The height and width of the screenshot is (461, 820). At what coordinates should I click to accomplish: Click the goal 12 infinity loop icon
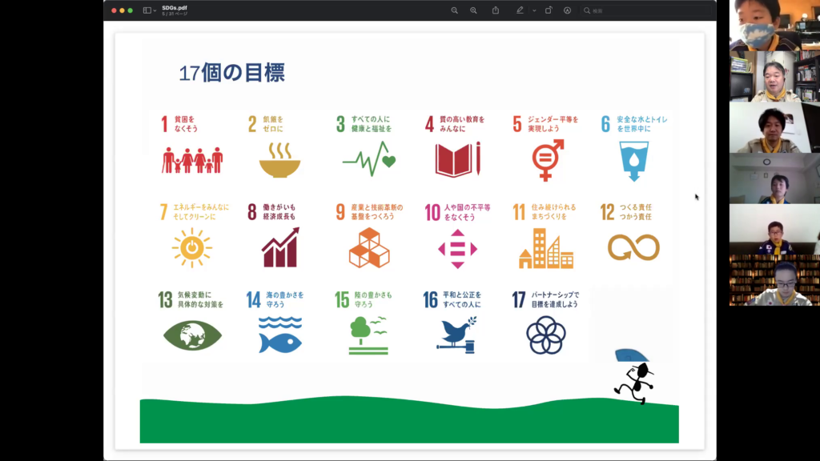pos(633,247)
